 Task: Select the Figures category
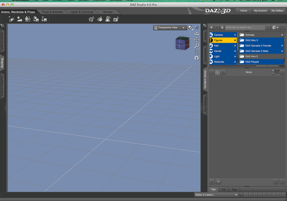click(x=223, y=40)
